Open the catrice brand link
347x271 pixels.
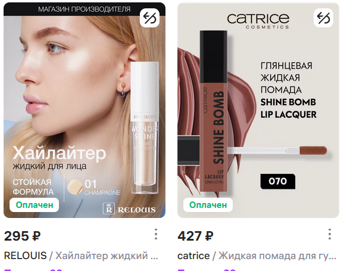(x=193, y=256)
